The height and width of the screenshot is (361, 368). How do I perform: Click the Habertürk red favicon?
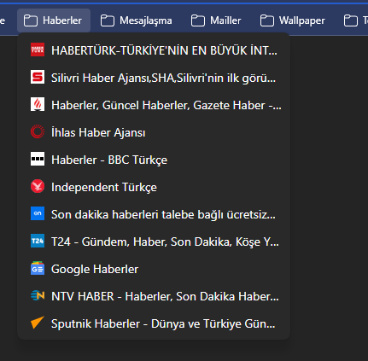point(38,49)
